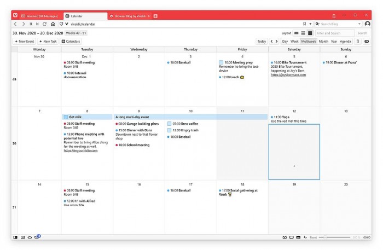Image resolution: width=383 pixels, height=250 pixels.
Task: Click the rewind history icon
Action: pos(31,24)
